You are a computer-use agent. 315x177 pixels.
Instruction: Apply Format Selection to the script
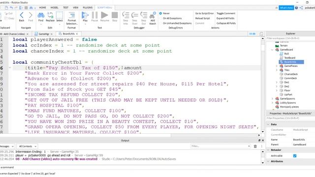[72, 18]
